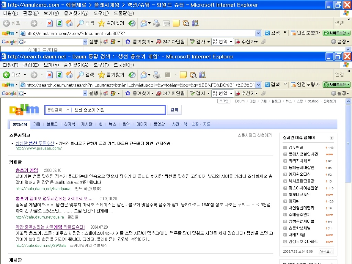Click 설정 settings in front window Google toolbar
The height and width of the screenshot is (264, 352).
coord(340,93)
